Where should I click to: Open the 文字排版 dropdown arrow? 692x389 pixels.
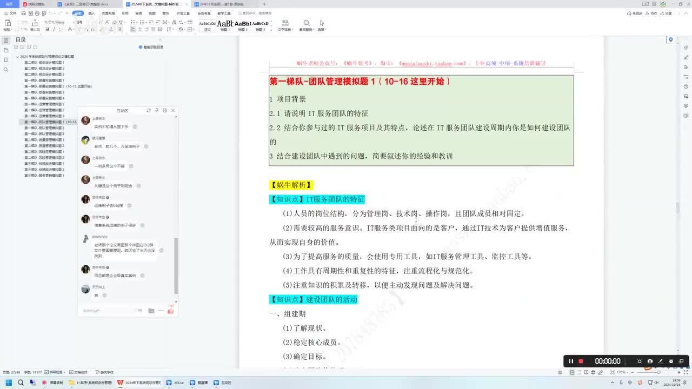click(292, 30)
